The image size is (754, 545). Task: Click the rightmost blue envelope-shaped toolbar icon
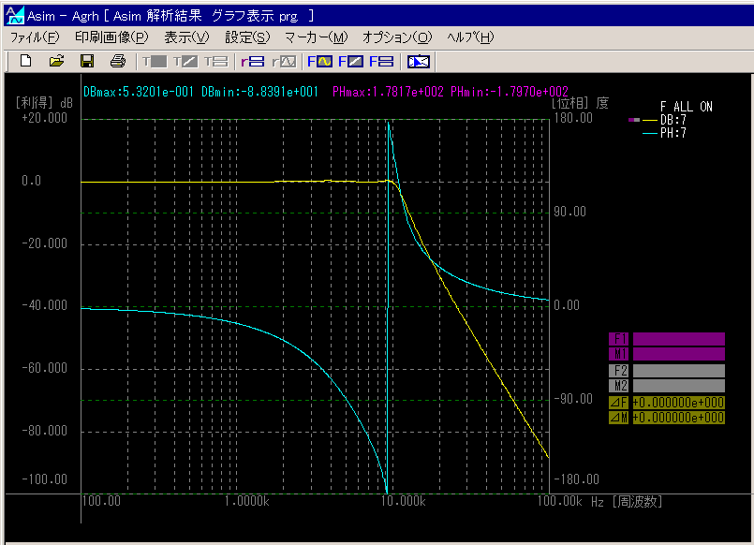click(418, 62)
